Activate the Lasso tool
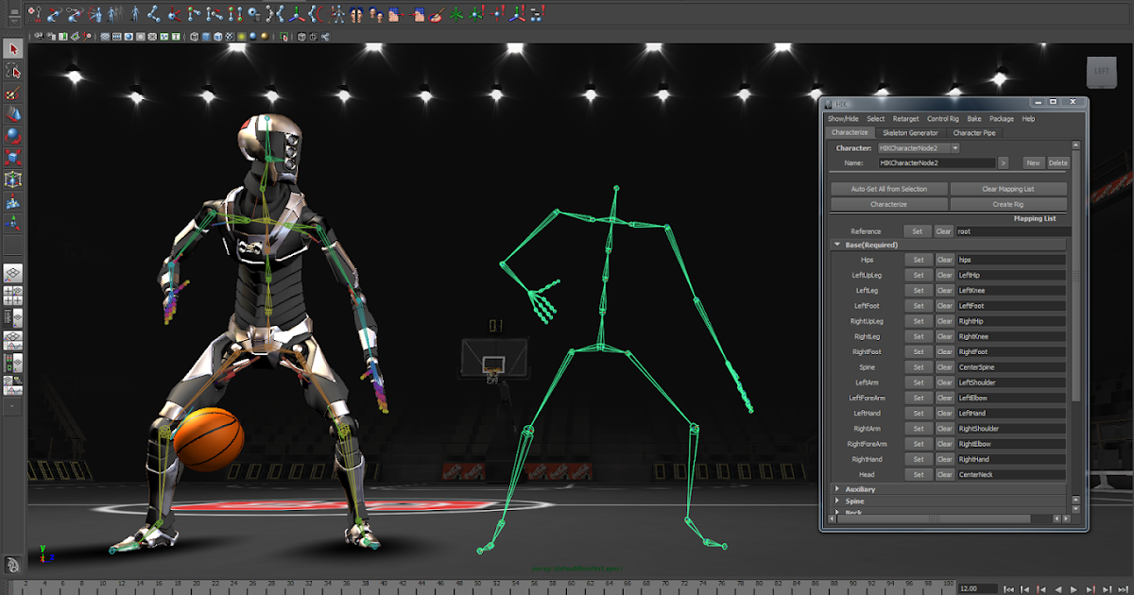This screenshot has height=595, width=1134. pyautogui.click(x=13, y=71)
